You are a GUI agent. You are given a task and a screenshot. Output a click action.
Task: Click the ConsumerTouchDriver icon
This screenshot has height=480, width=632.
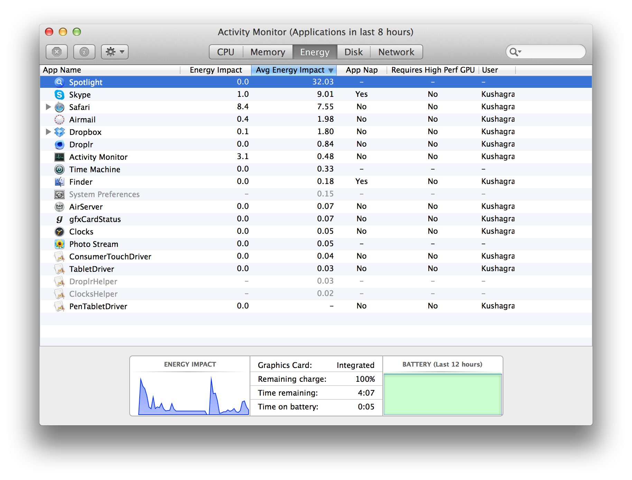(59, 256)
